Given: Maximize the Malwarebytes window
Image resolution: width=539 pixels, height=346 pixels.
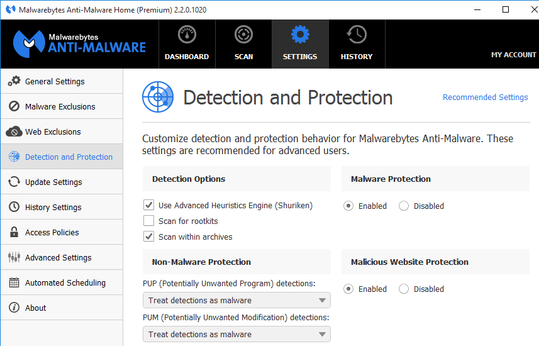Looking at the screenshot, I should tap(506, 9).
